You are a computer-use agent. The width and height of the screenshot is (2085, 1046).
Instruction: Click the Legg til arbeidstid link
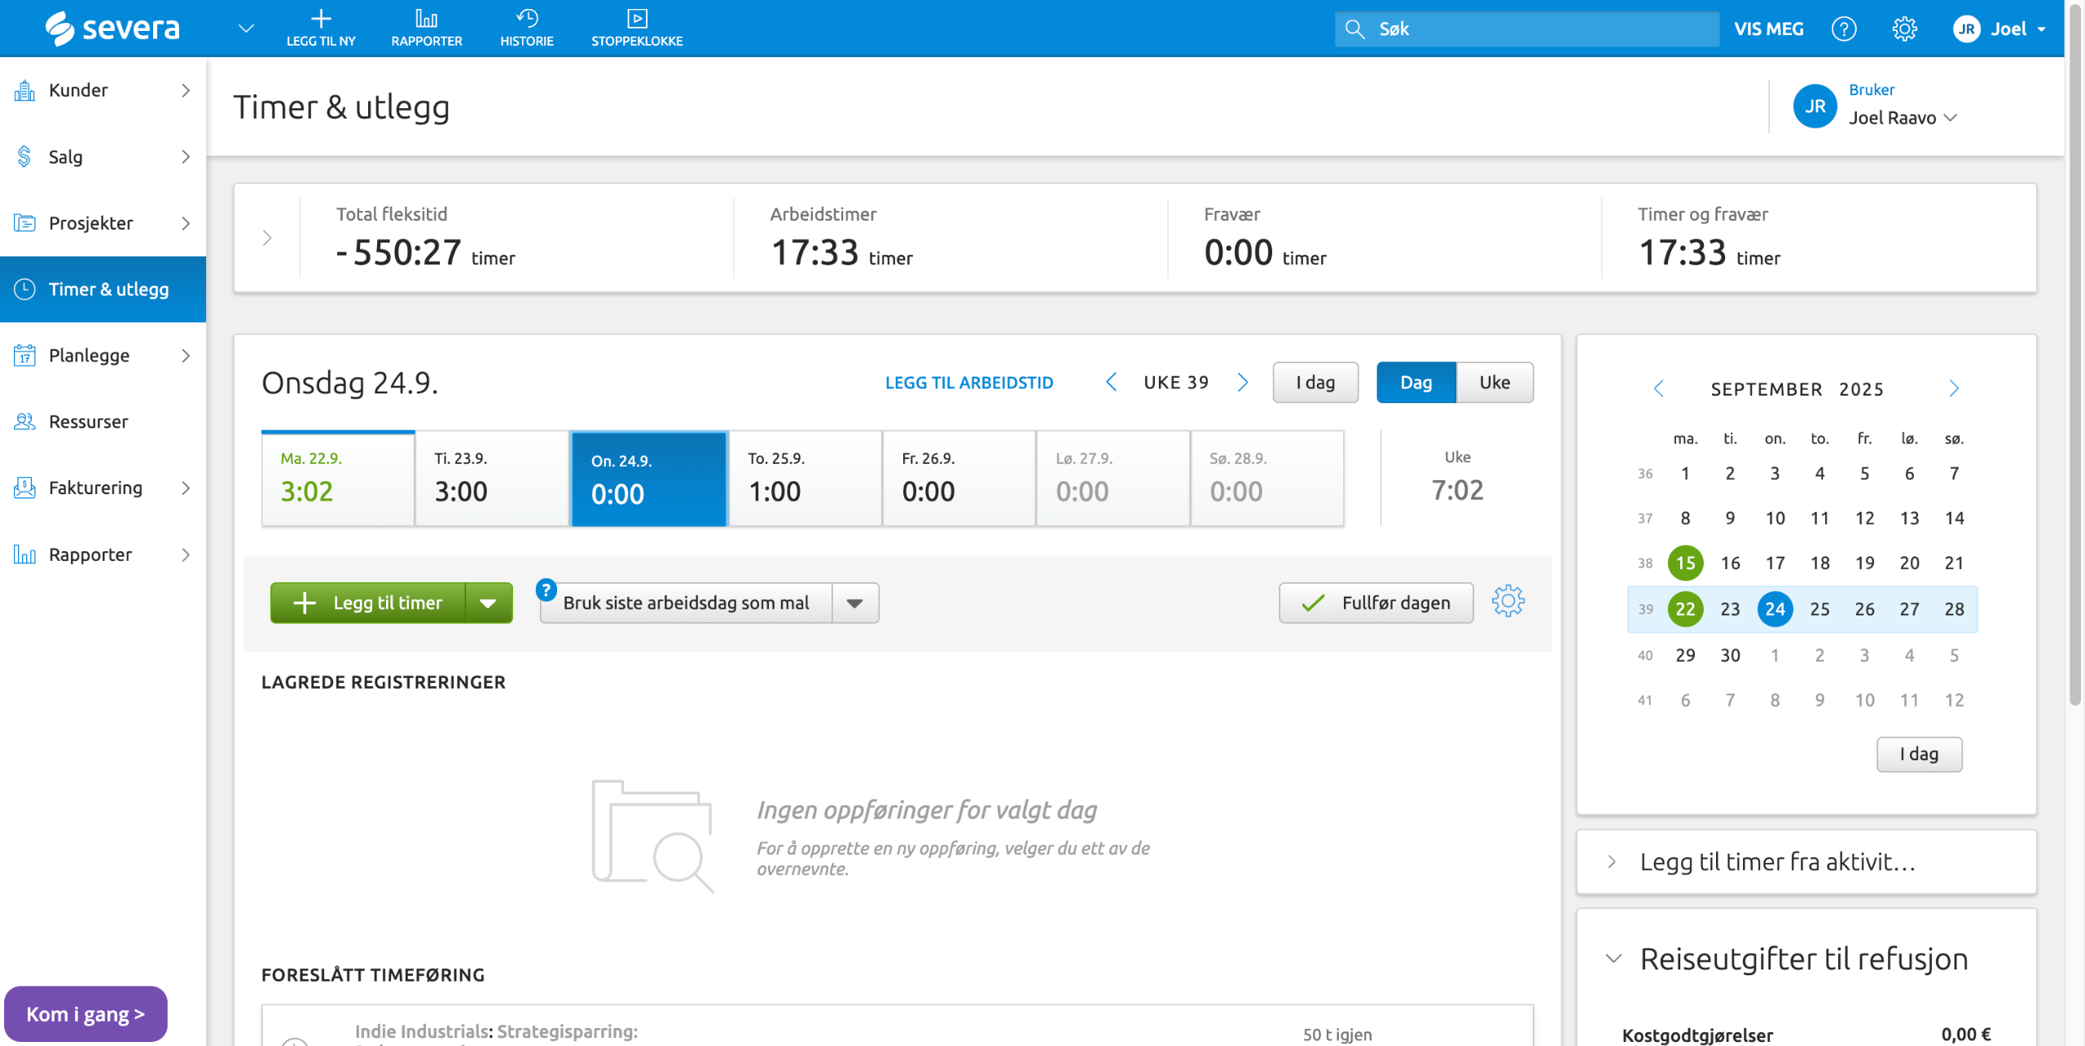click(968, 383)
